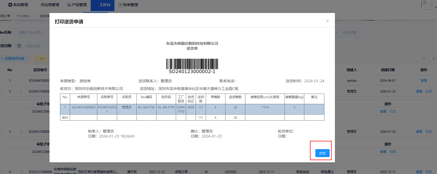Tick the checkbox for row No 1

pos(1,81)
